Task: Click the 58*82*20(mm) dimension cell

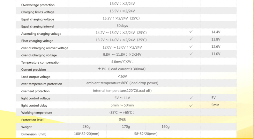Action: click(146, 134)
